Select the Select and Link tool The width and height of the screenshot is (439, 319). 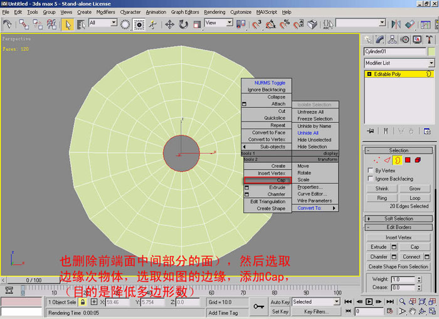pos(24,24)
